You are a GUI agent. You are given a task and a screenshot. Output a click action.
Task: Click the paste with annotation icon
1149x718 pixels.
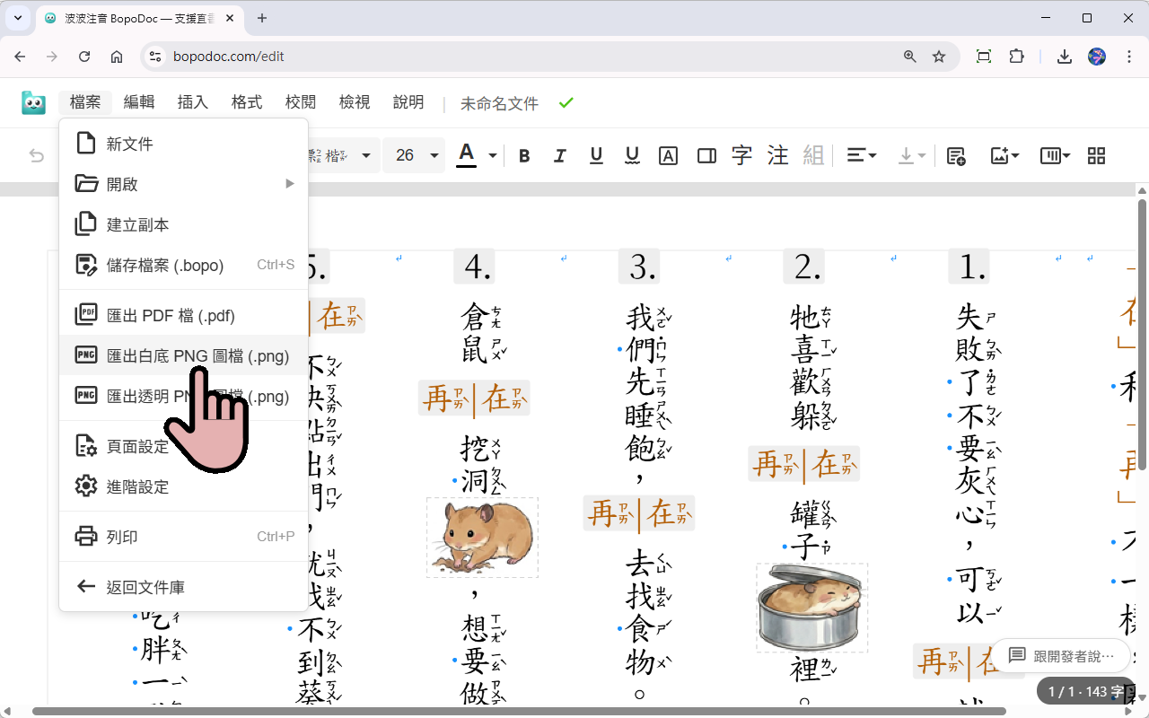coord(956,155)
